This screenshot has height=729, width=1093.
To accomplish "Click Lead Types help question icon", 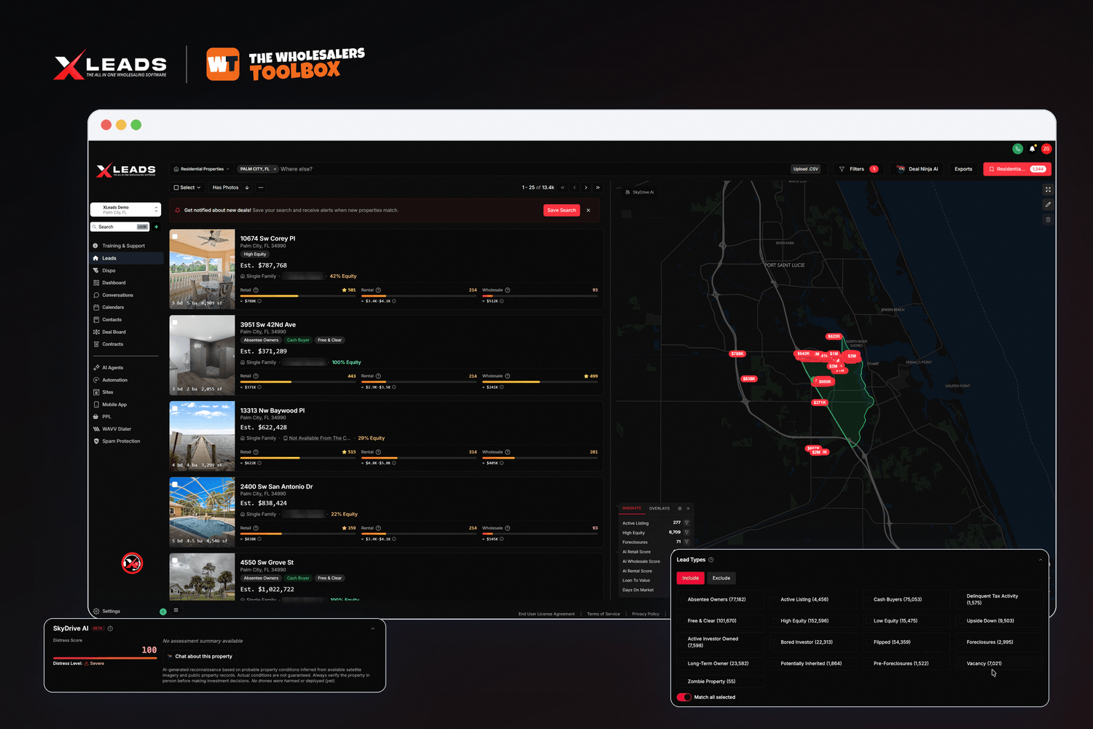I will 711,560.
